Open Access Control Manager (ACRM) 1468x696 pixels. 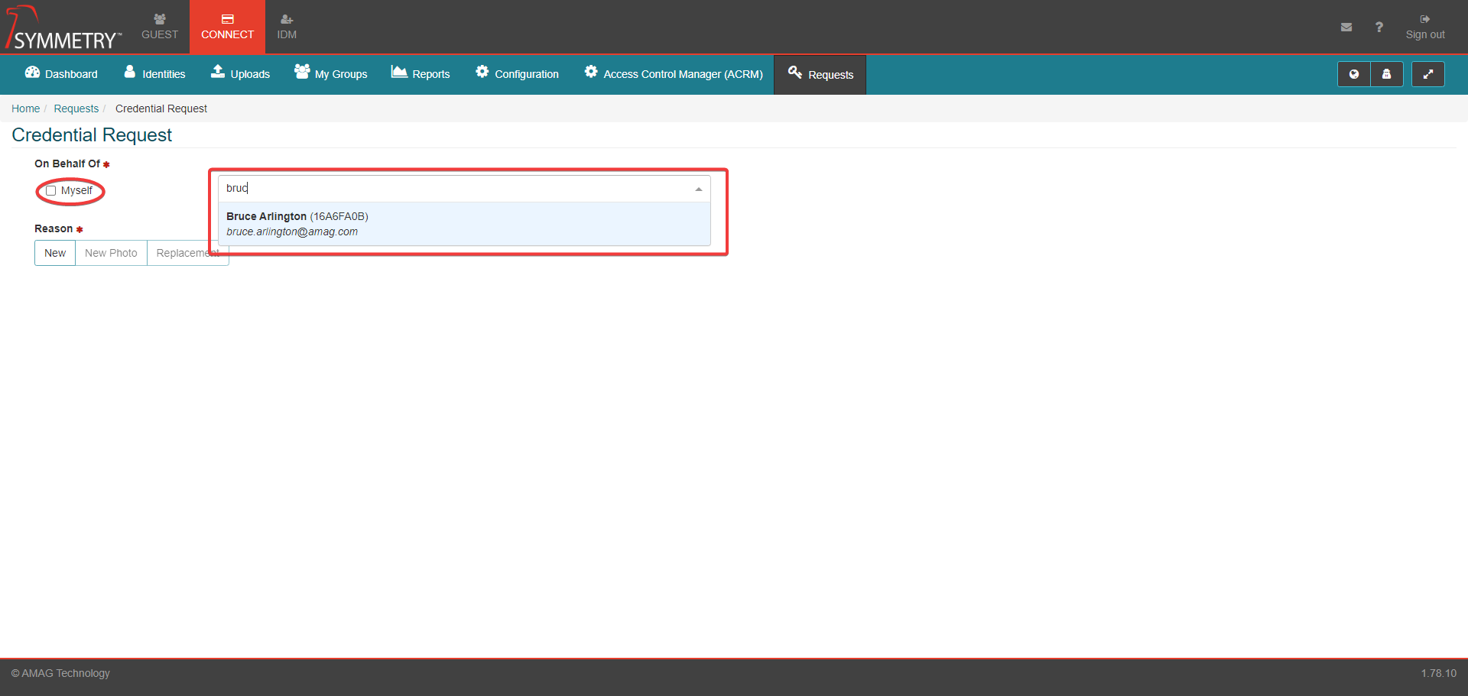(674, 74)
